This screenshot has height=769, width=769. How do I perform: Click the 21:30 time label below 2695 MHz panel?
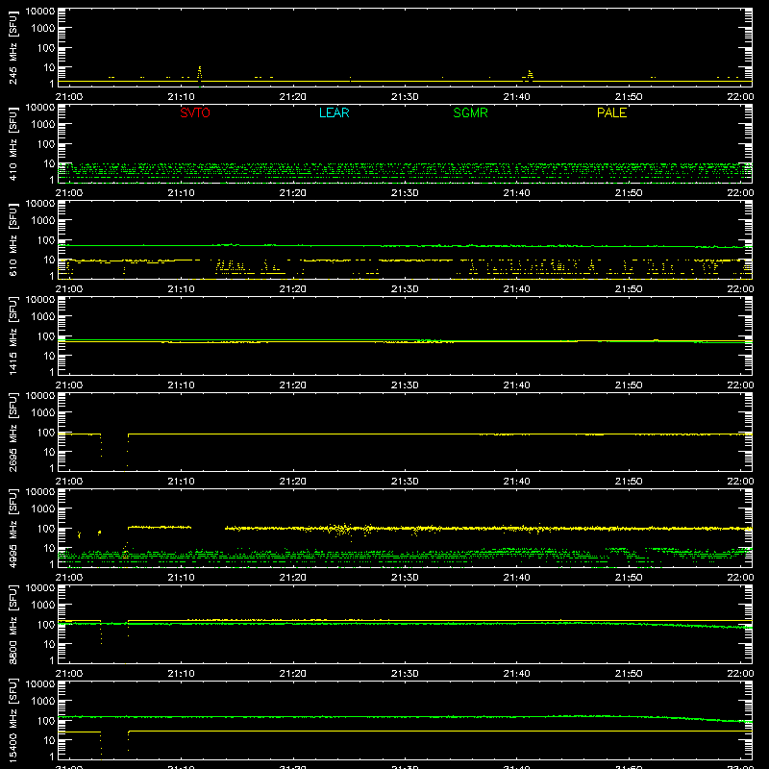pos(405,482)
